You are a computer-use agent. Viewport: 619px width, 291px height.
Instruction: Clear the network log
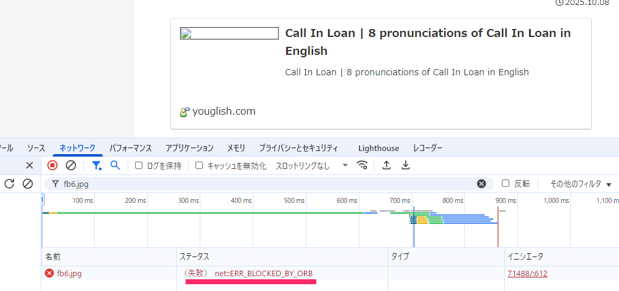[x=71, y=165]
